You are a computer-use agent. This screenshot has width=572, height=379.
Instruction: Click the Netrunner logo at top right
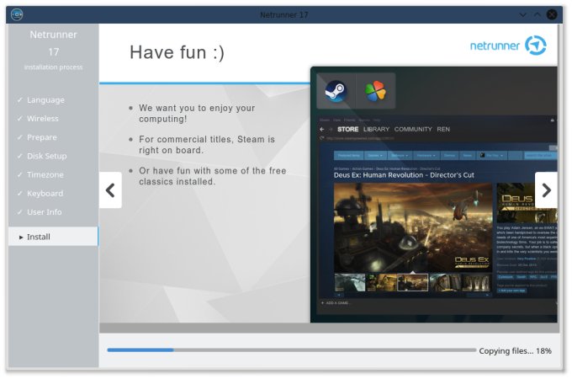508,45
